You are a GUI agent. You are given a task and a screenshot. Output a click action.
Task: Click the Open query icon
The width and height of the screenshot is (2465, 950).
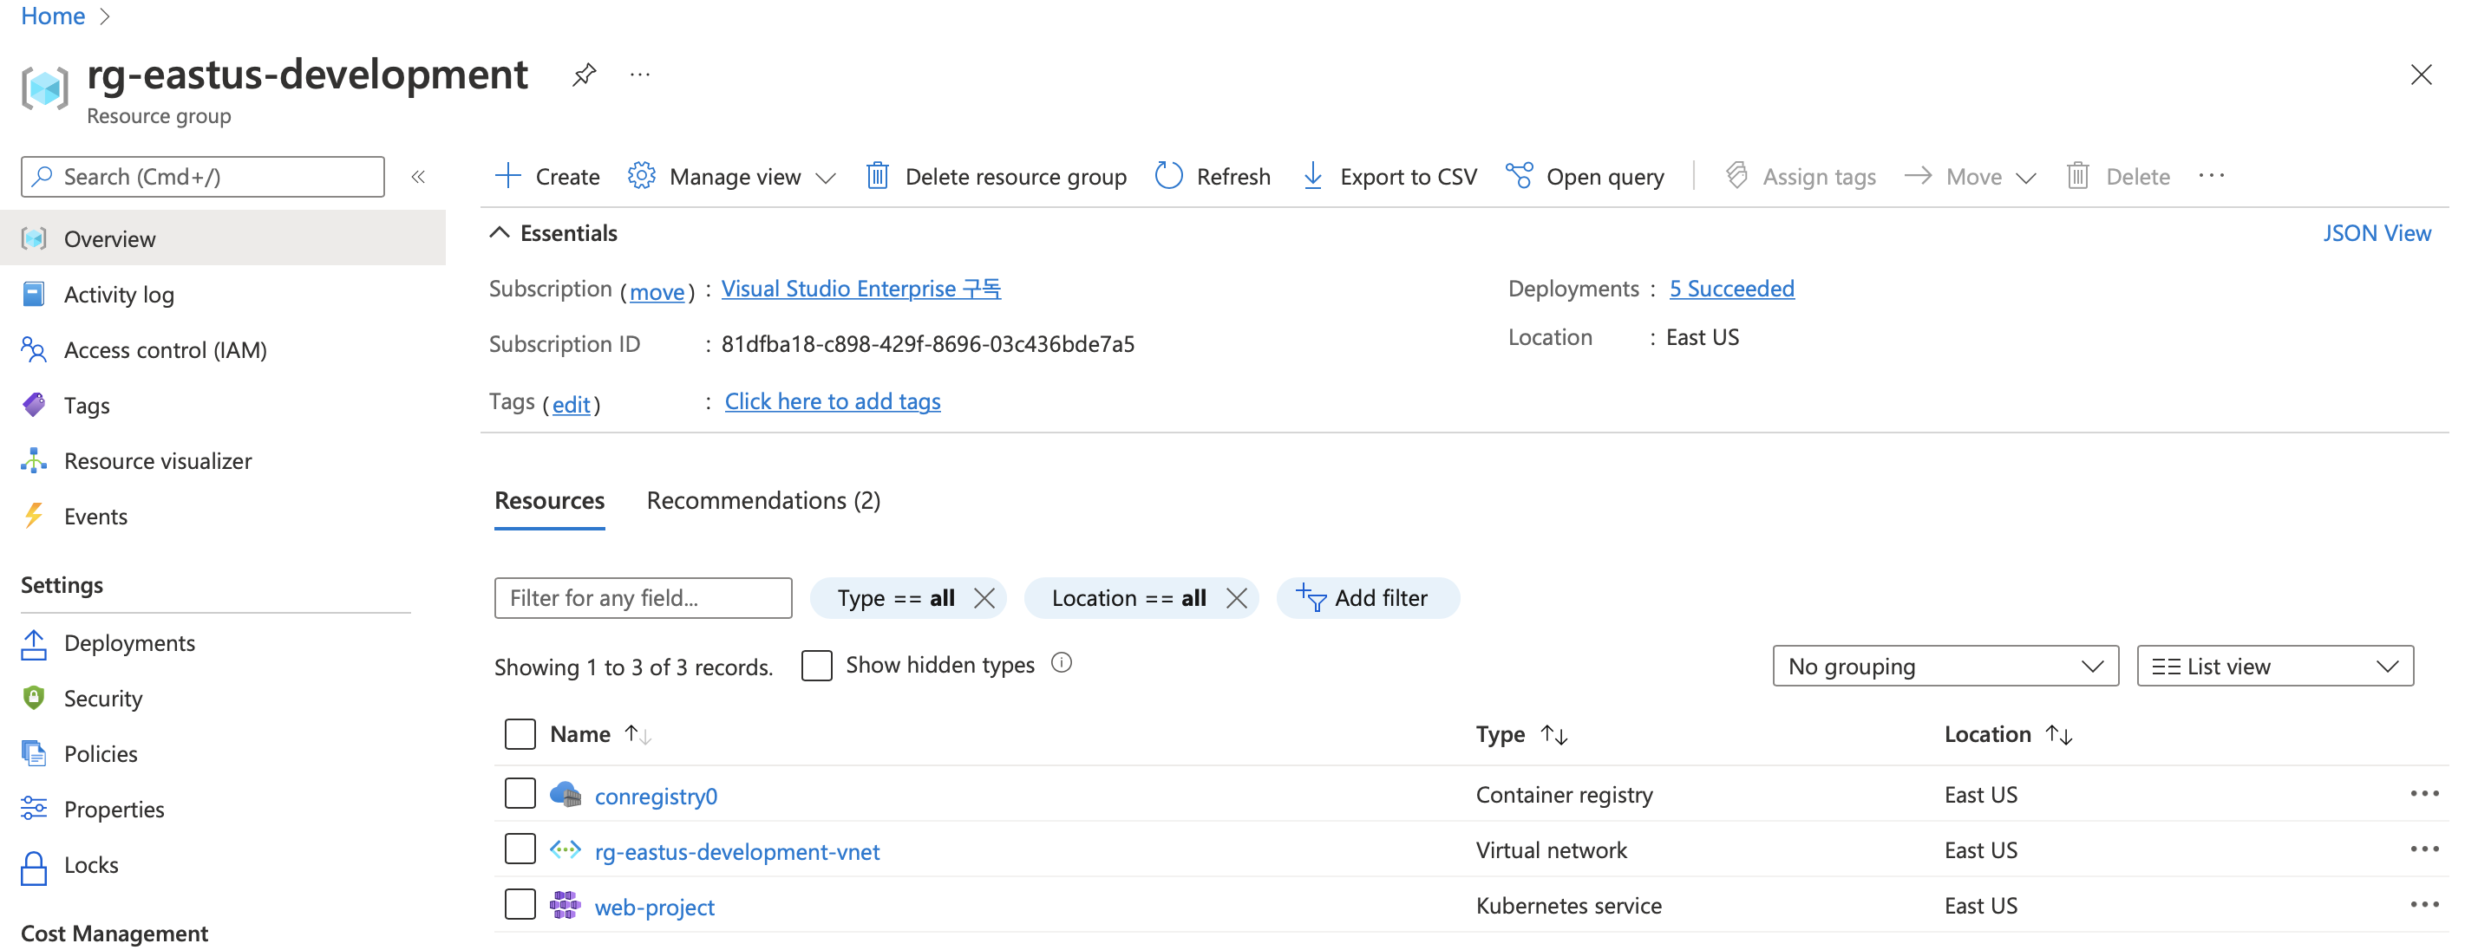[x=1519, y=176]
